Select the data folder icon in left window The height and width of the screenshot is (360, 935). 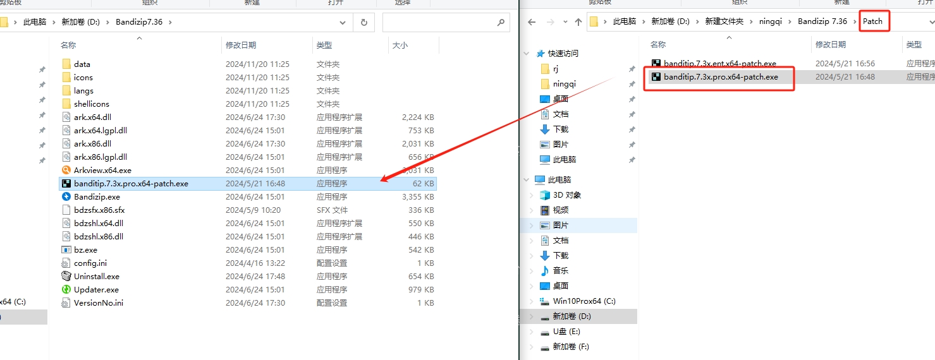[x=67, y=64]
